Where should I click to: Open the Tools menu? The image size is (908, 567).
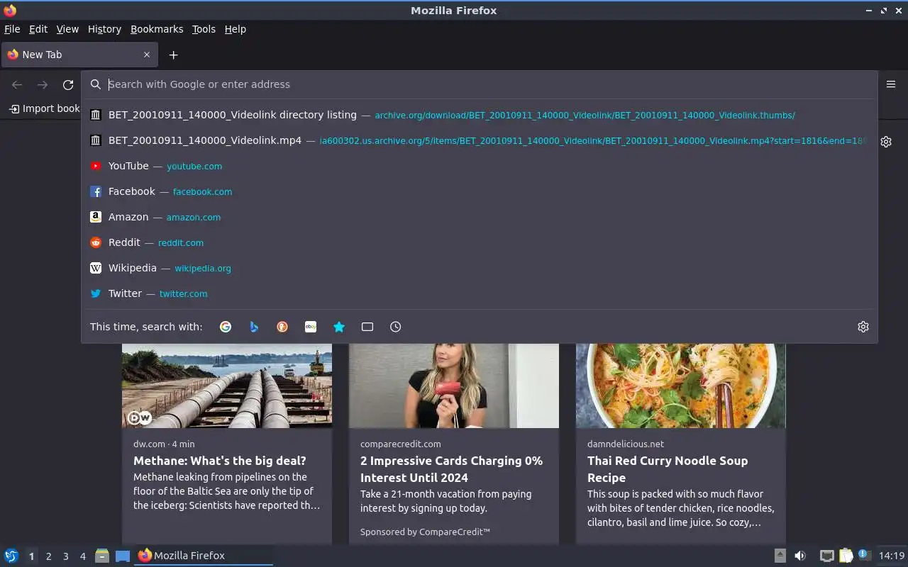pos(204,29)
